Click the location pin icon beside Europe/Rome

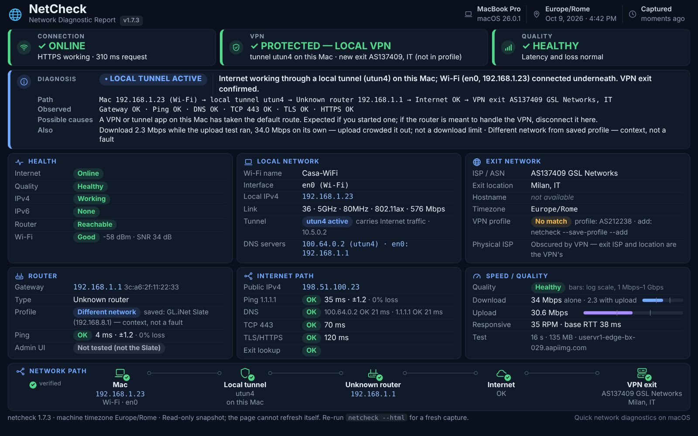[x=536, y=14]
